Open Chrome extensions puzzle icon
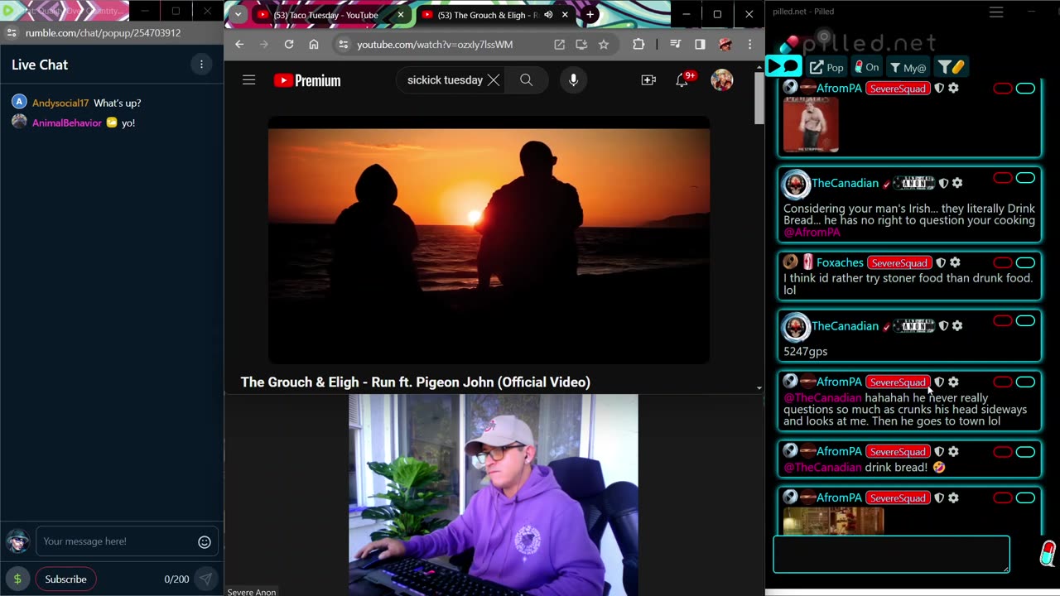The width and height of the screenshot is (1060, 596). click(638, 45)
